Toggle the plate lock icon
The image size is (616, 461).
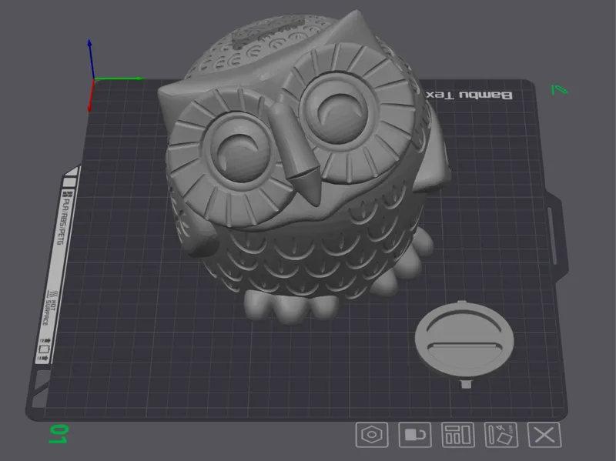coord(415,435)
